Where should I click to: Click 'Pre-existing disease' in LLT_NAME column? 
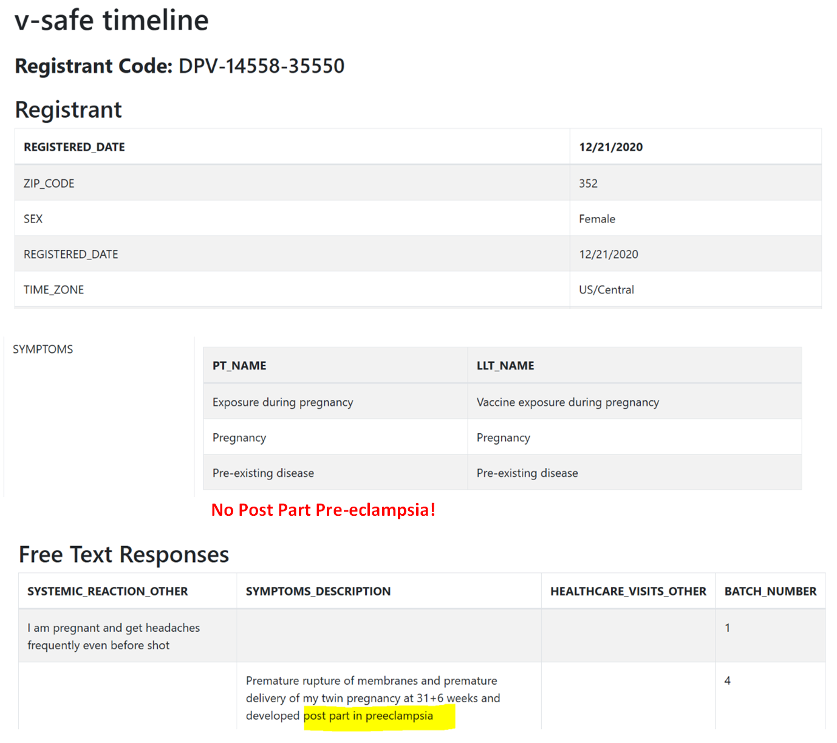point(527,473)
